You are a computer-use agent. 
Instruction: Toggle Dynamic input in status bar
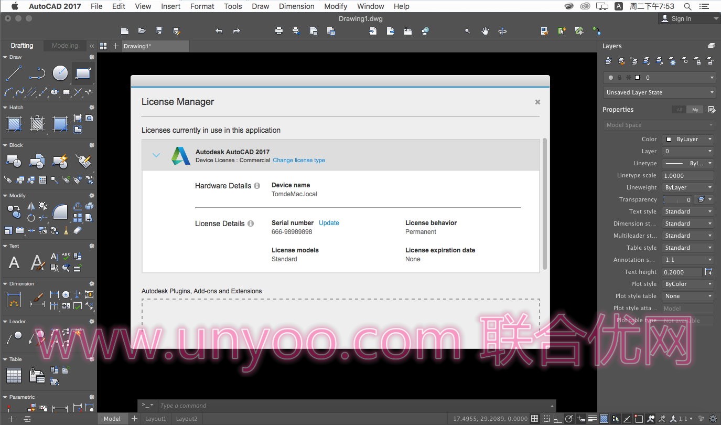point(581,419)
